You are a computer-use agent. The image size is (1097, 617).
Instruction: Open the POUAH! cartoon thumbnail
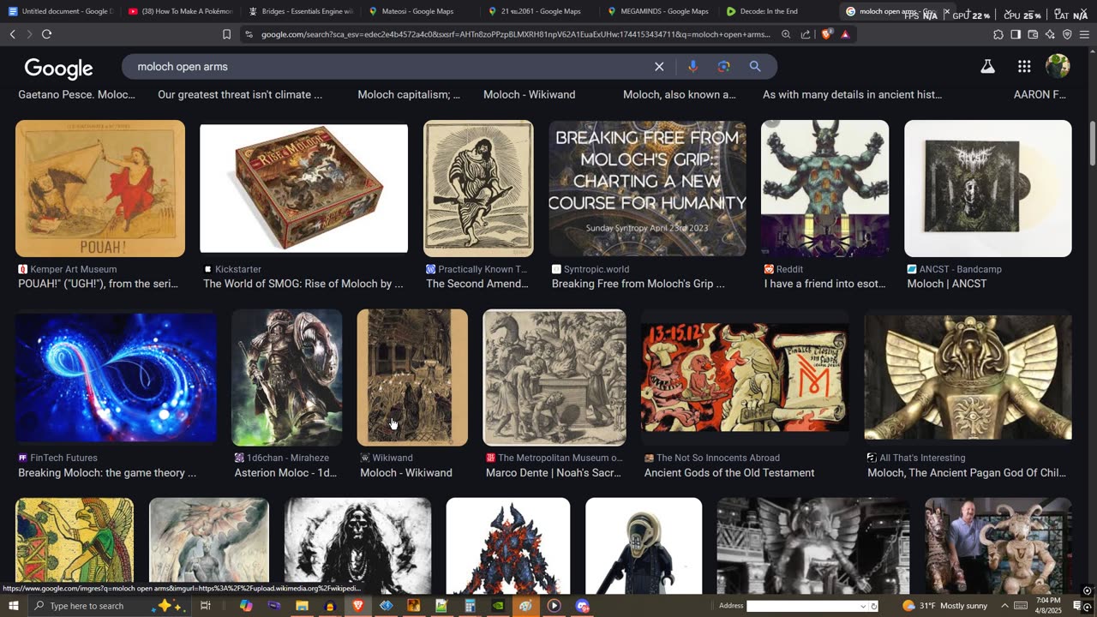[x=100, y=189]
